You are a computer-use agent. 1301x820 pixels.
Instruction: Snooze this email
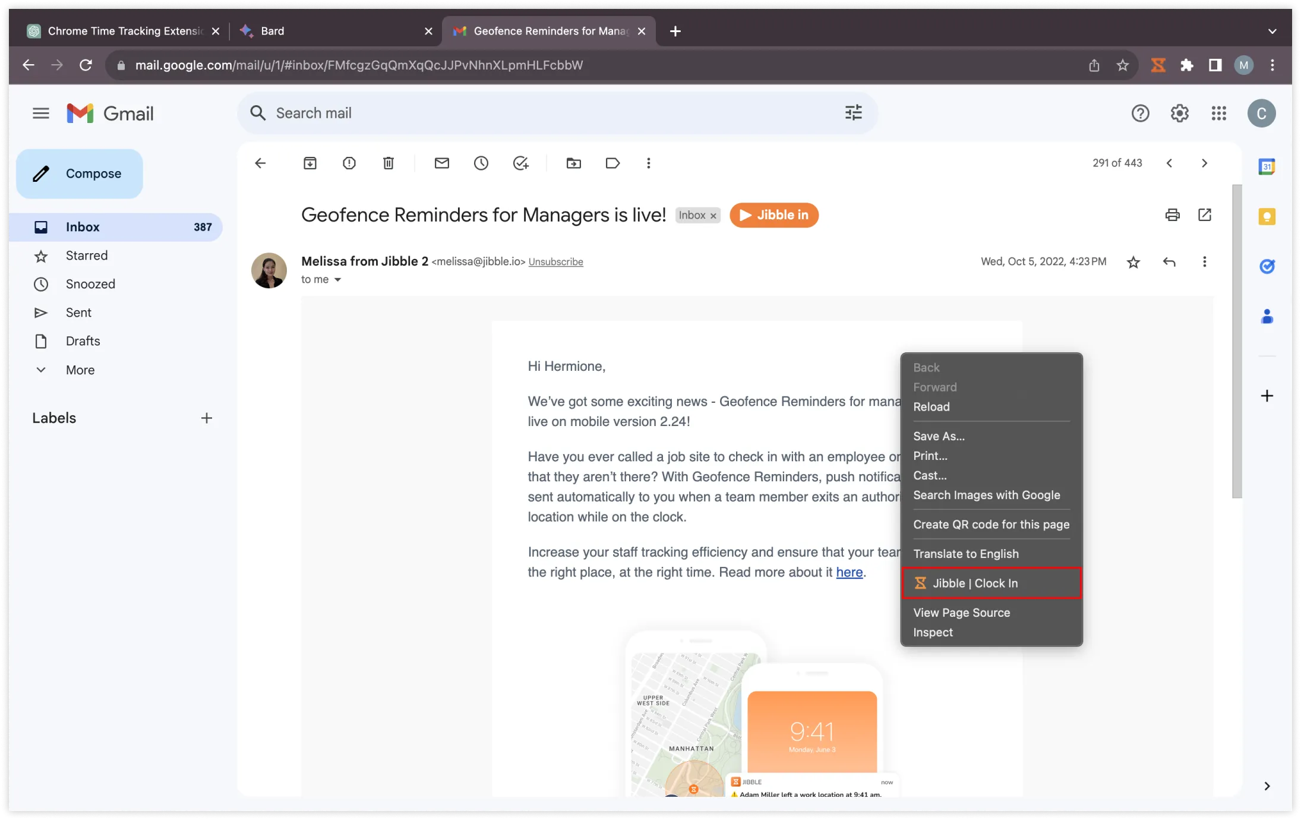coord(481,163)
